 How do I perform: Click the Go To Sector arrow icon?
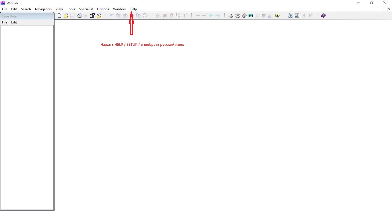click(x=204, y=16)
